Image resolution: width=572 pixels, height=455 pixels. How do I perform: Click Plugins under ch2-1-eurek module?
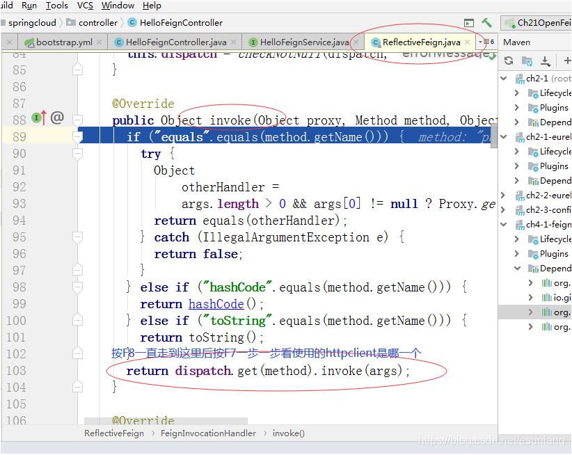[x=554, y=166]
